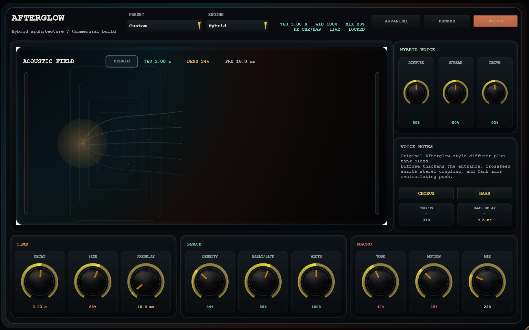Disable the HAAS effect

point(484,193)
